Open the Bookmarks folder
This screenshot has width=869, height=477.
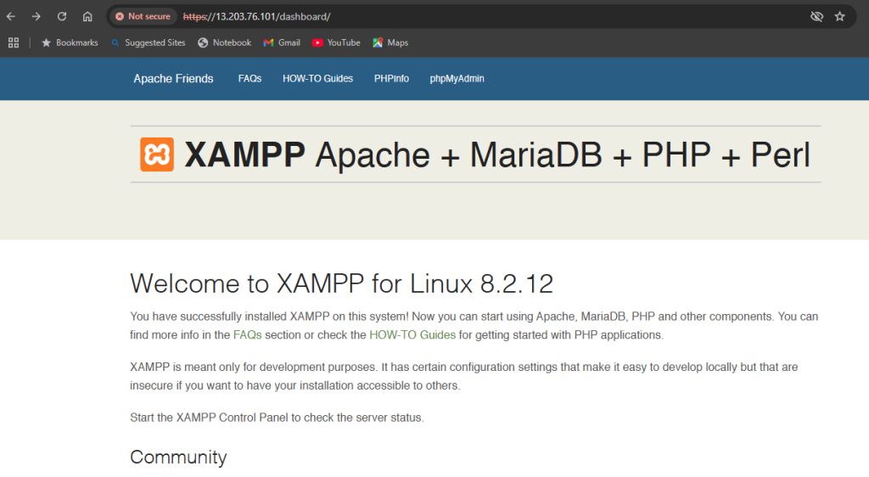(x=70, y=42)
